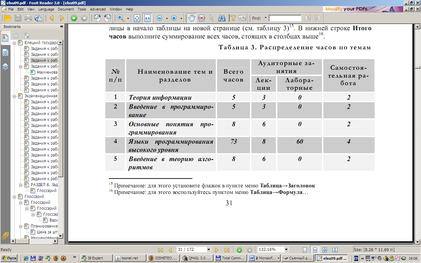Open the 132.16% zoom level dropdown
This screenshot has width=421, height=263.
pos(286,250)
